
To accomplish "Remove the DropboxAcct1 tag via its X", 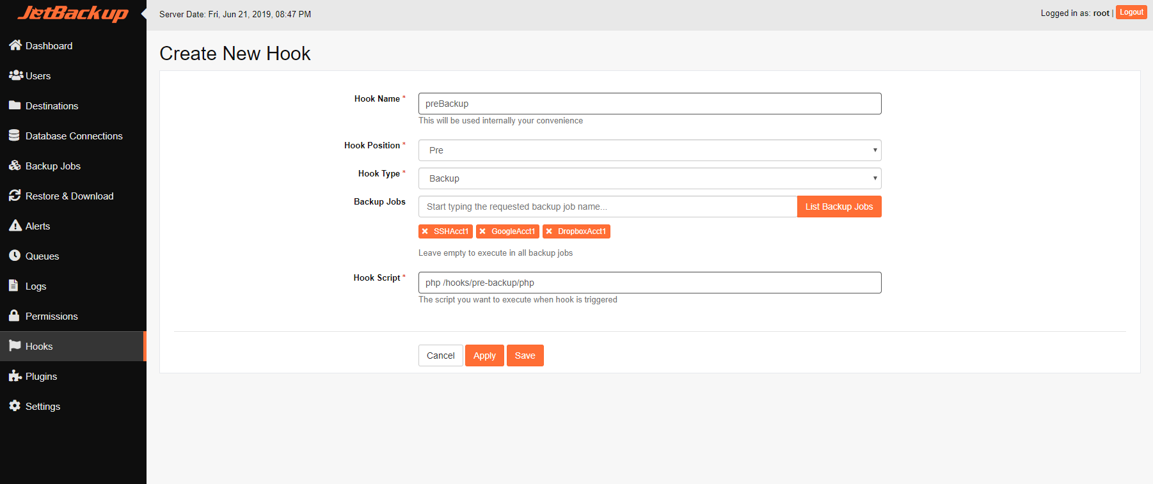I will (x=549, y=231).
